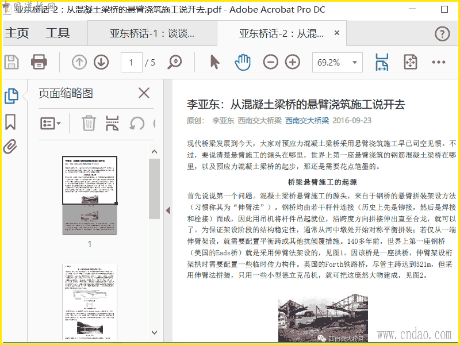Open the 西南交大桥梁 blue link

pos(307,120)
